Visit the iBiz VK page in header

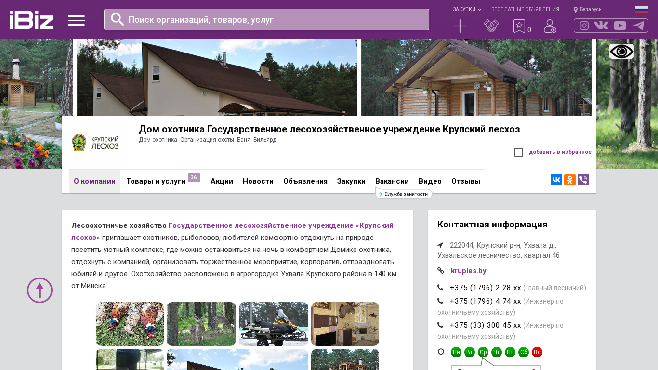tap(601, 26)
